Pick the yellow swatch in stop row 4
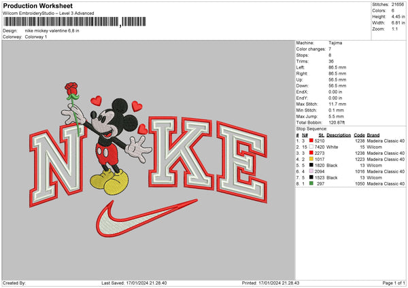This screenshot has height=288, width=408. coord(311,159)
